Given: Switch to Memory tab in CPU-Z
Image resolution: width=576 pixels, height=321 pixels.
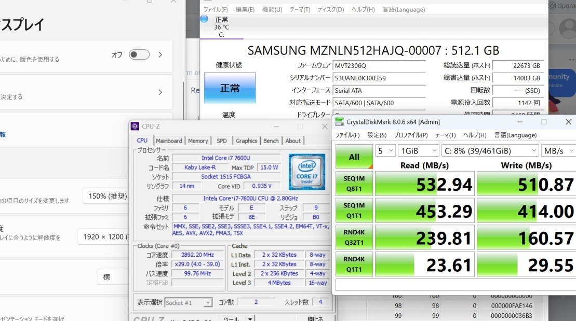Looking at the screenshot, I should (x=198, y=141).
